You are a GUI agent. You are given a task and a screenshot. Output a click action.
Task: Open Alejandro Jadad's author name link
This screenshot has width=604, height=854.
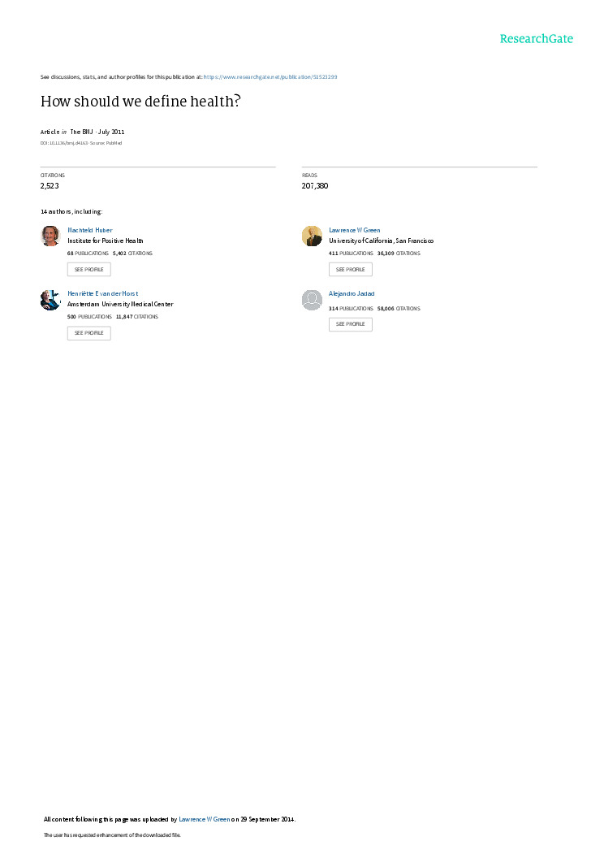pyautogui.click(x=352, y=293)
